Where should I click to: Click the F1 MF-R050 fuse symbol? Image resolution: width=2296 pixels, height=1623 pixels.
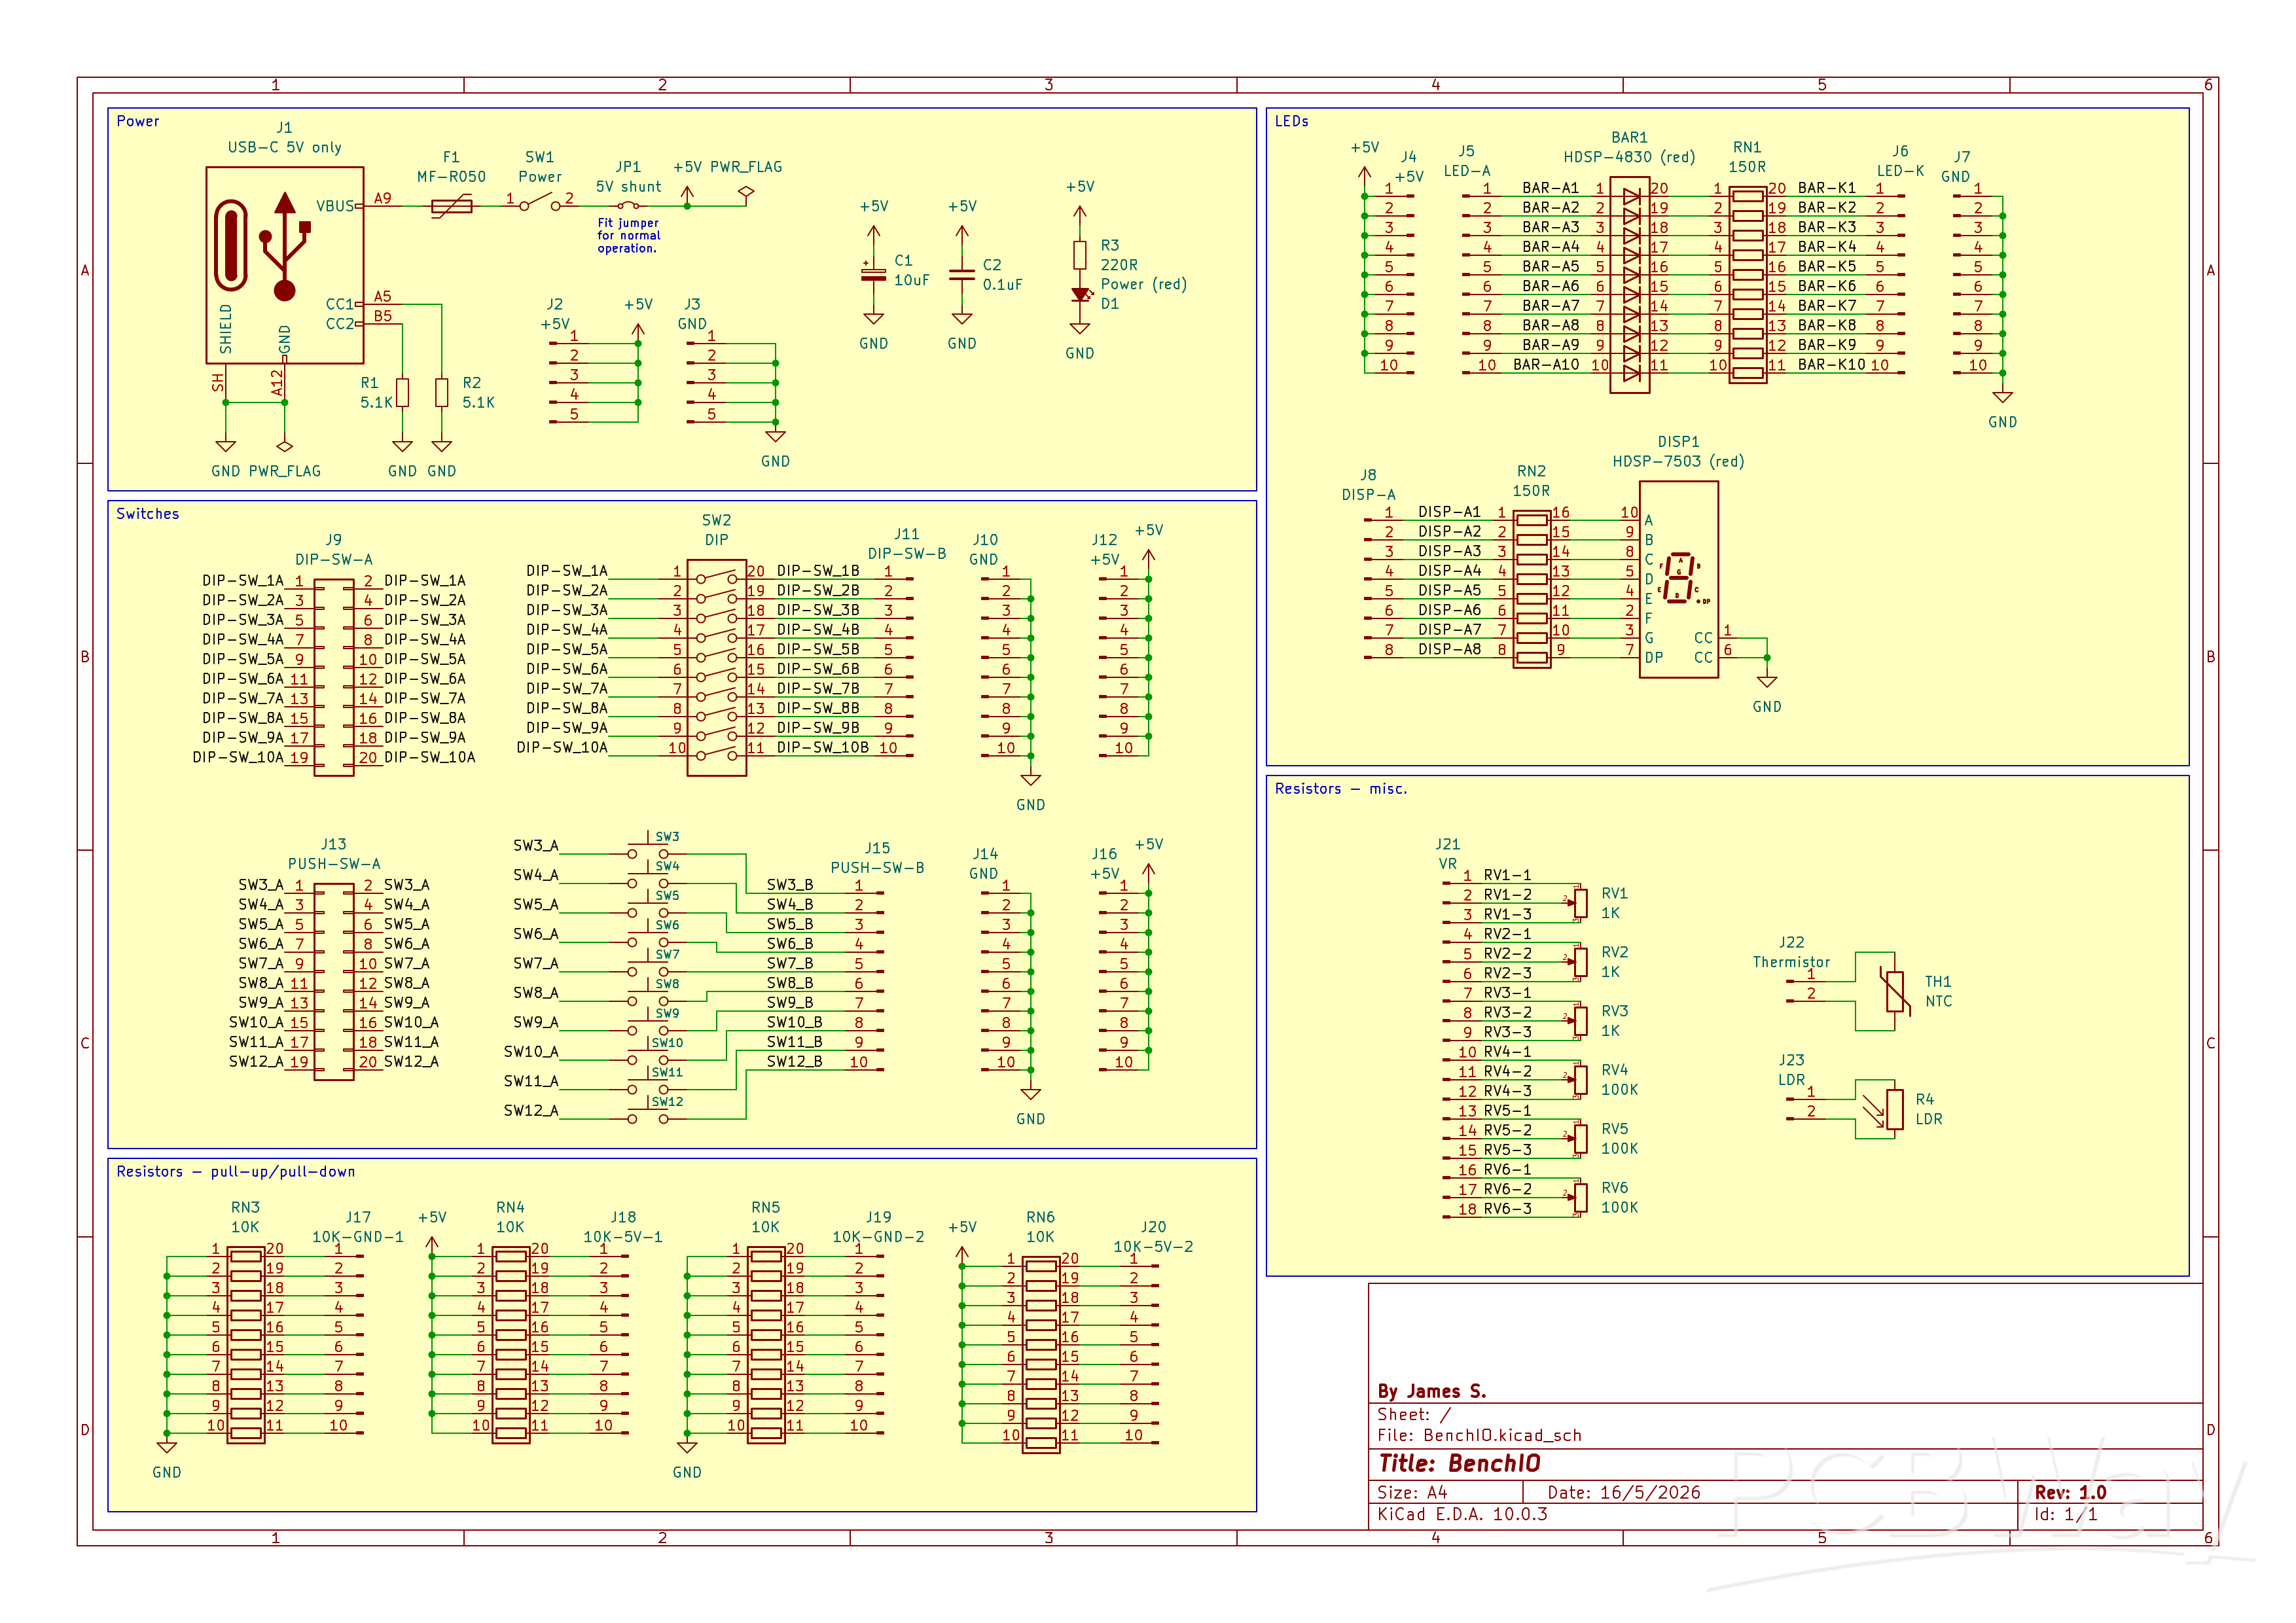click(452, 206)
